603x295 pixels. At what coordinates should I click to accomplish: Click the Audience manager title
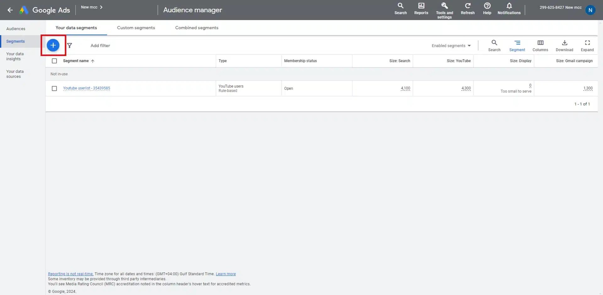(x=193, y=10)
